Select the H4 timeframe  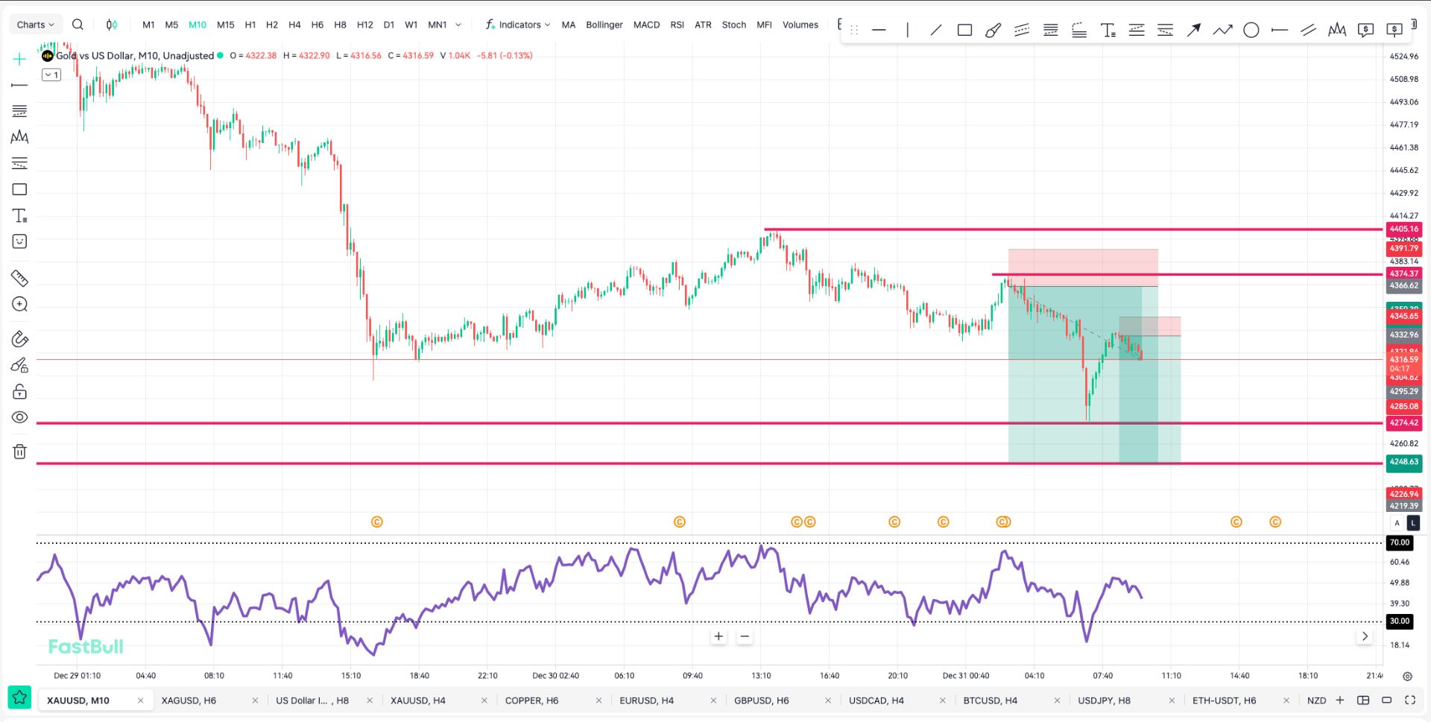294,25
